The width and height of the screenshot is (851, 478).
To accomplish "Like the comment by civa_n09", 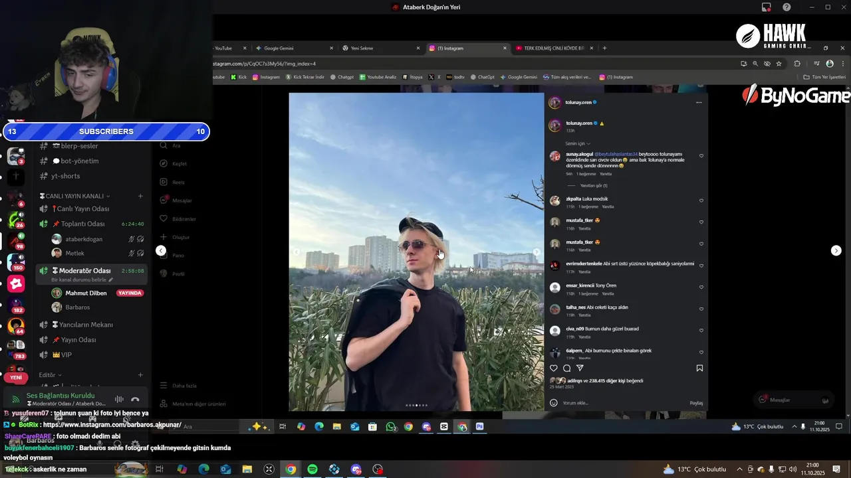I will [701, 331].
